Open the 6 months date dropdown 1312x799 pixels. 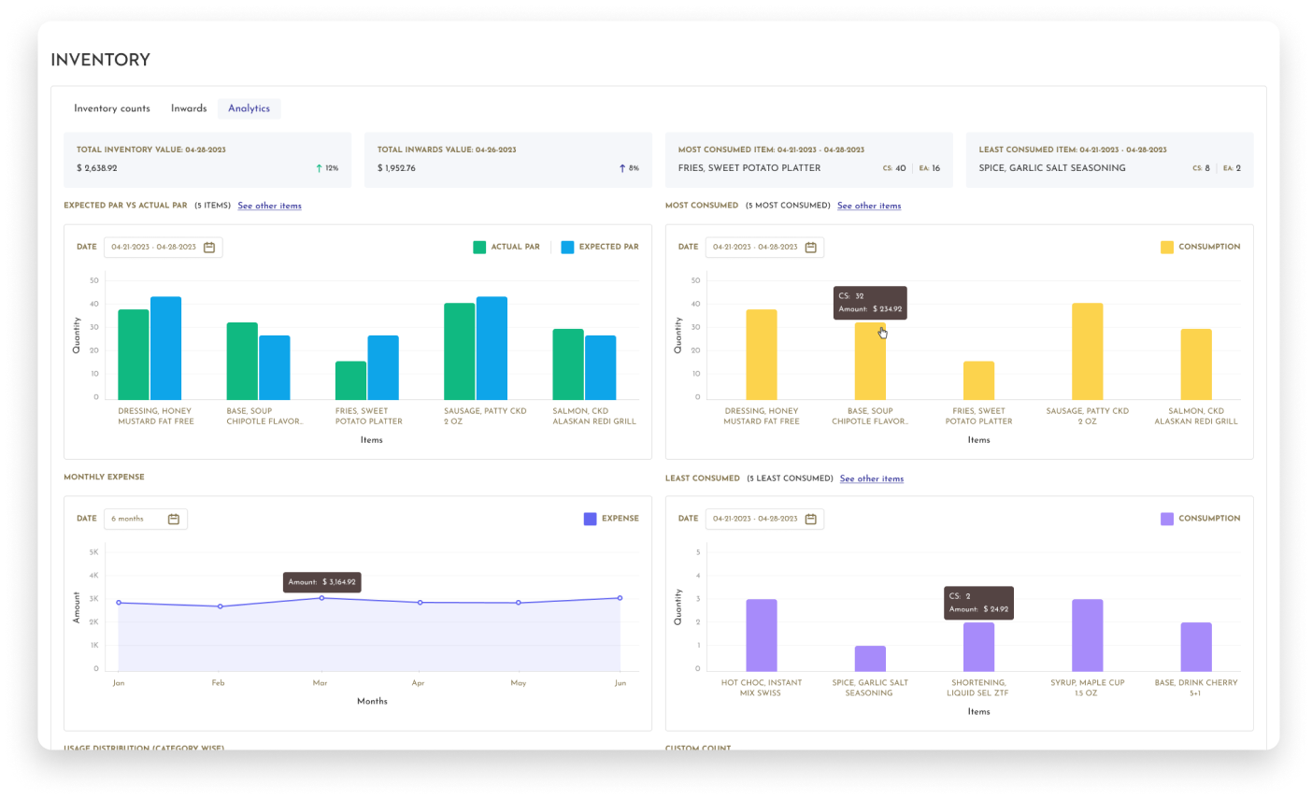(146, 519)
